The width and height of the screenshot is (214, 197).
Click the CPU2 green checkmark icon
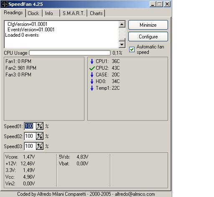[92, 68]
